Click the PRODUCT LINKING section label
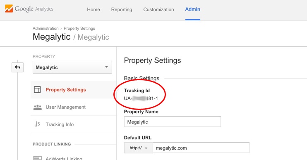This screenshot has height=160, width=307. point(52,144)
